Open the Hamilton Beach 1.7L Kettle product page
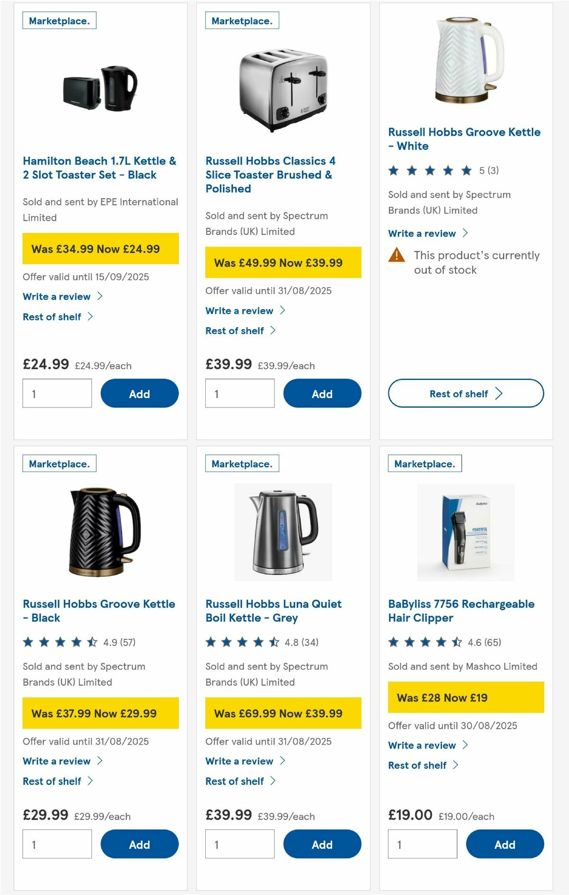The width and height of the screenshot is (569, 895). tap(100, 167)
